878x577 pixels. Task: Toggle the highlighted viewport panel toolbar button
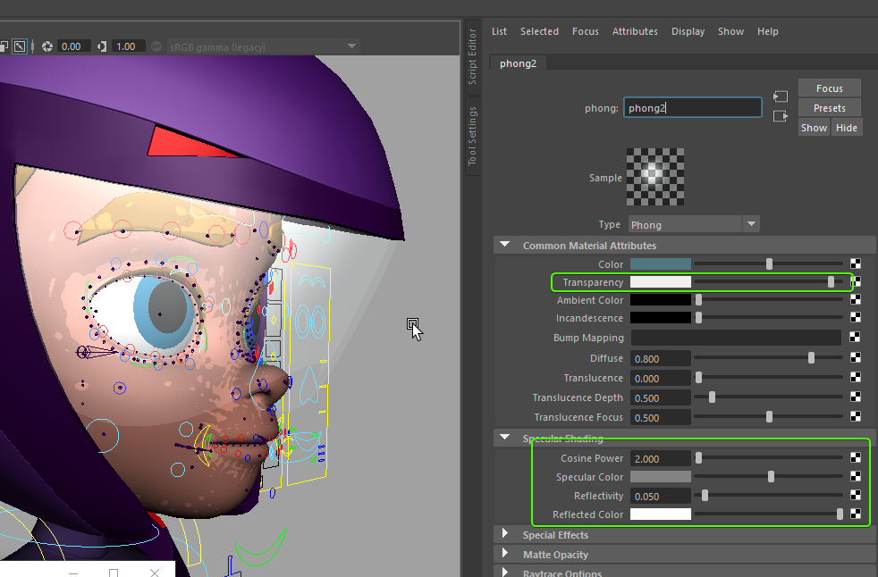pos(20,46)
